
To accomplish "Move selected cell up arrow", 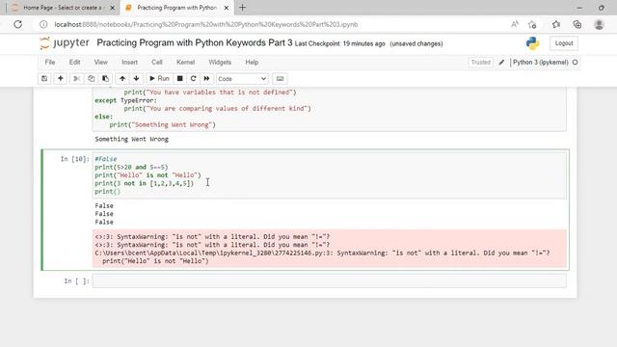I will pos(122,79).
